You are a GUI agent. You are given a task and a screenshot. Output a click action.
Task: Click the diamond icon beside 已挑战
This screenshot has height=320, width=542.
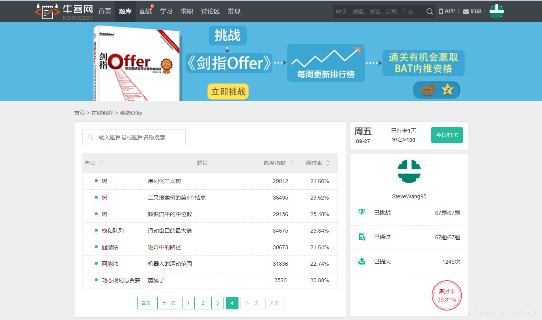pos(362,212)
